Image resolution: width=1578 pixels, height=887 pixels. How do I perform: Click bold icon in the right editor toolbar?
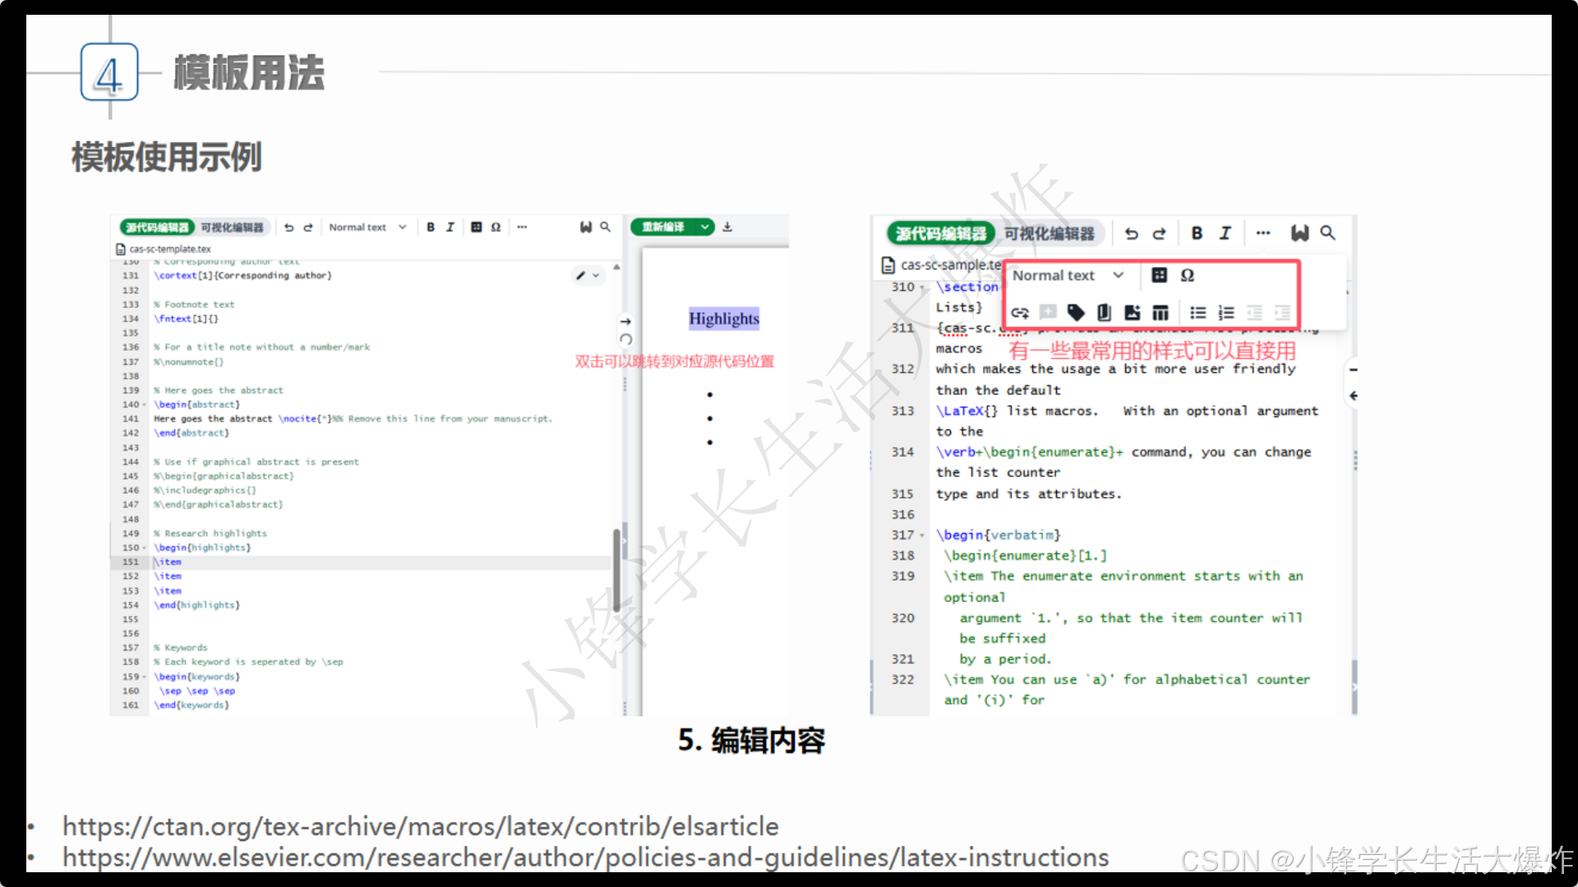tap(1197, 233)
